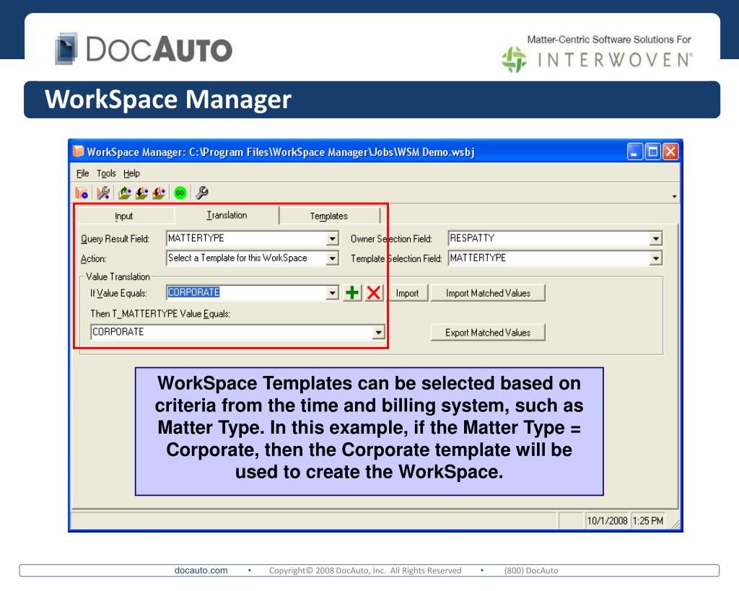
Task: Add the value translation with green plus
Action: 352,293
